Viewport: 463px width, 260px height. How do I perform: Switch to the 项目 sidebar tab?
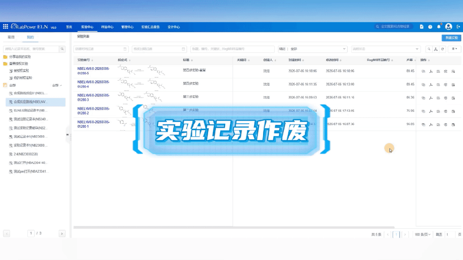[11, 37]
